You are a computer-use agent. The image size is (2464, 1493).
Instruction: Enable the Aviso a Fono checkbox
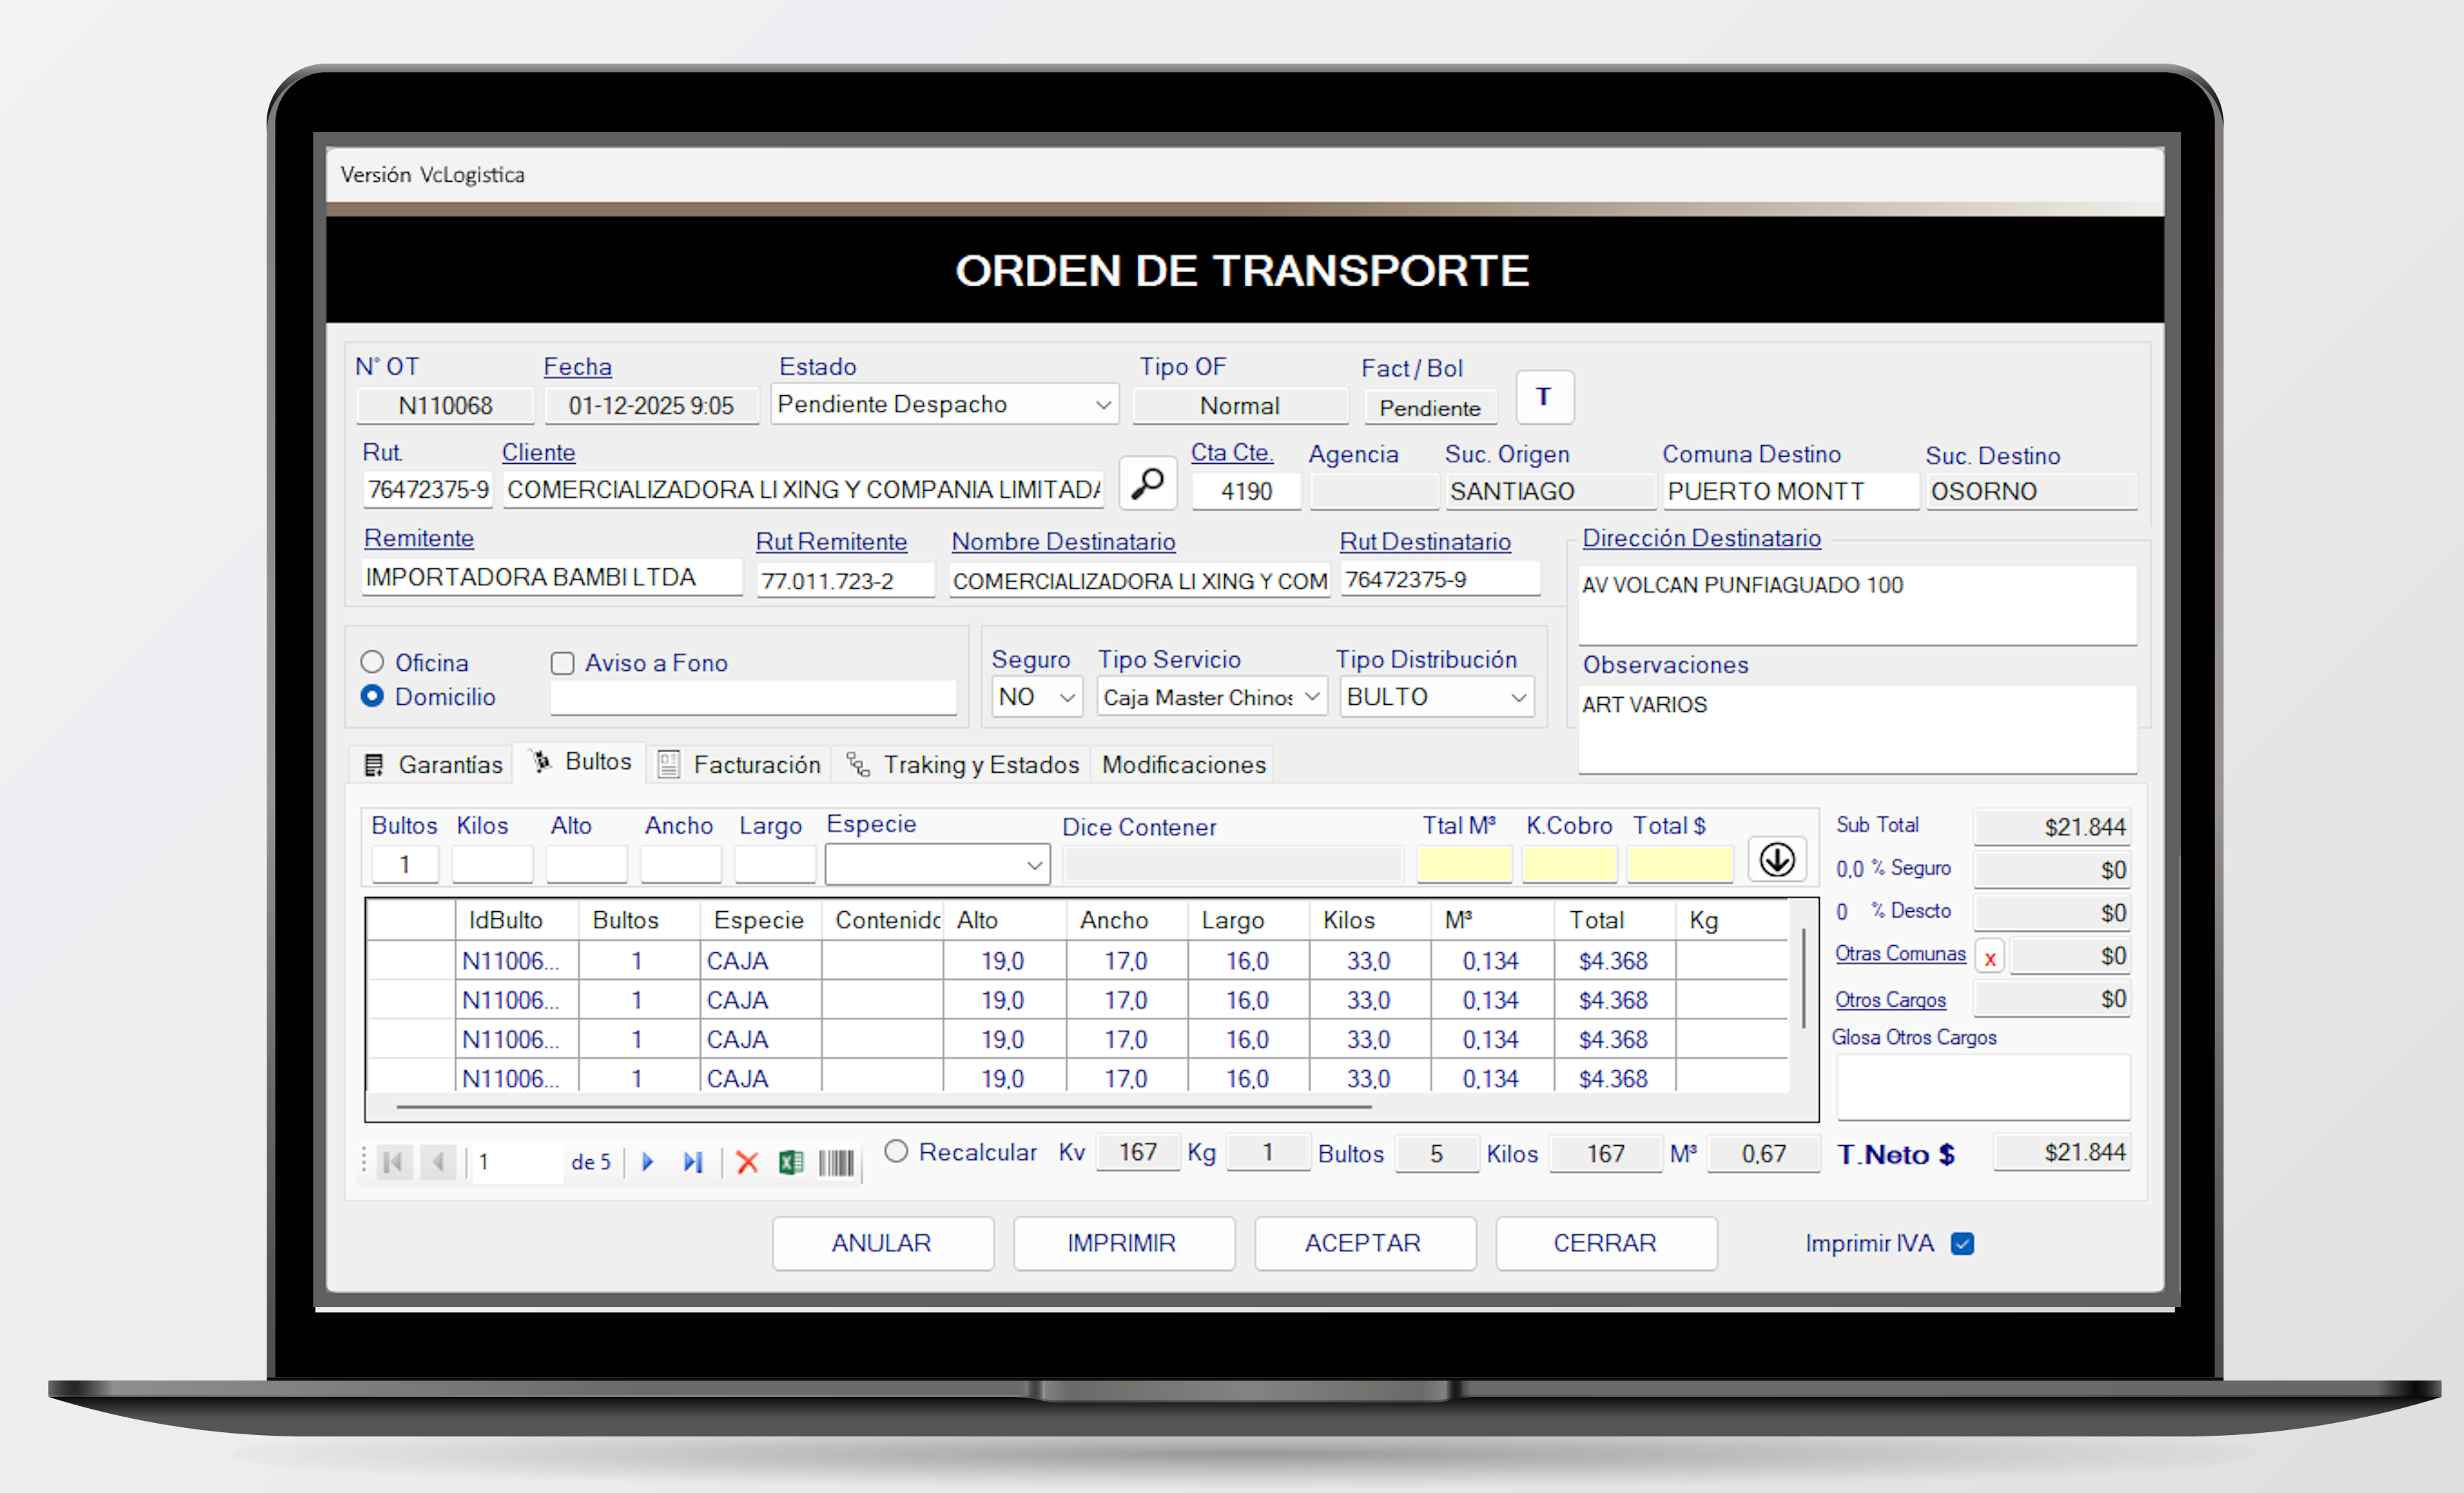click(562, 662)
